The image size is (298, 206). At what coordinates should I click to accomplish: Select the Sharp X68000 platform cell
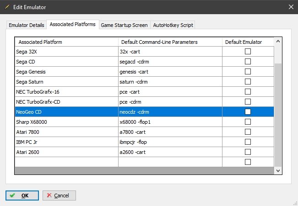(66, 122)
